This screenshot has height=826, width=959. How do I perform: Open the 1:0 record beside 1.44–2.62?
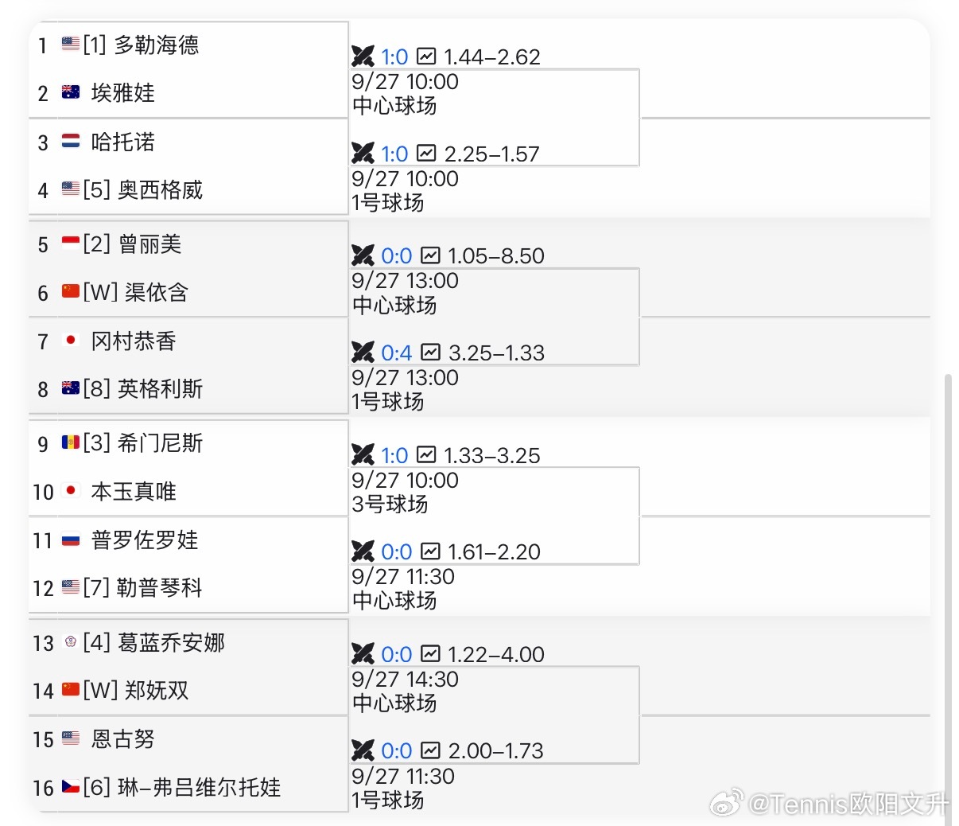coord(394,56)
